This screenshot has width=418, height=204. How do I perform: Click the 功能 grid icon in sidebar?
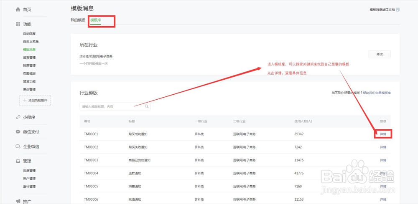coord(18,24)
